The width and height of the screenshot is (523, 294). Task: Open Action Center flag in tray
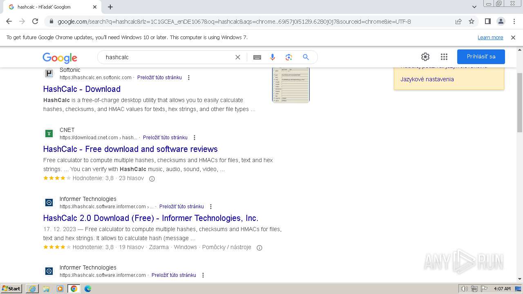click(484, 289)
